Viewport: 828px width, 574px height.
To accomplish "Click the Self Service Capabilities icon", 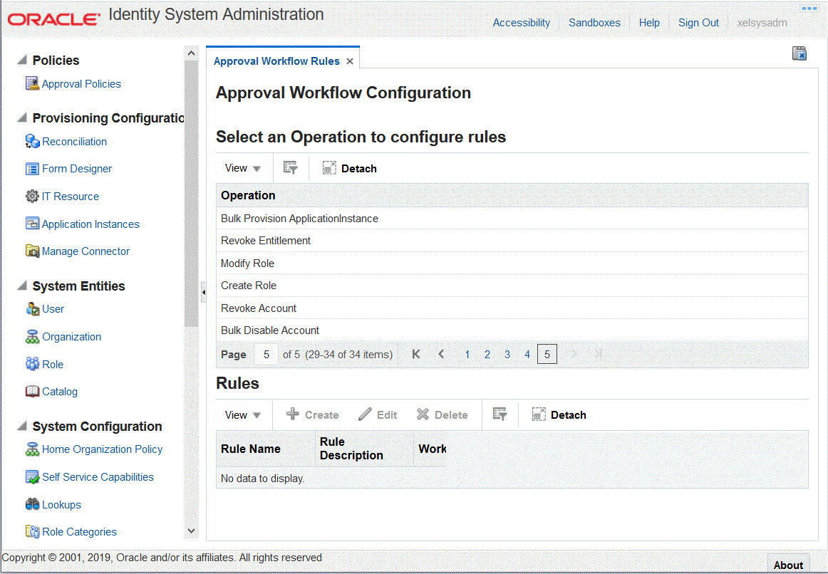I will point(32,477).
